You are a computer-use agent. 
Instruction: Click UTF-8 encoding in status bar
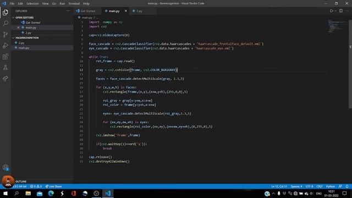point(309,186)
